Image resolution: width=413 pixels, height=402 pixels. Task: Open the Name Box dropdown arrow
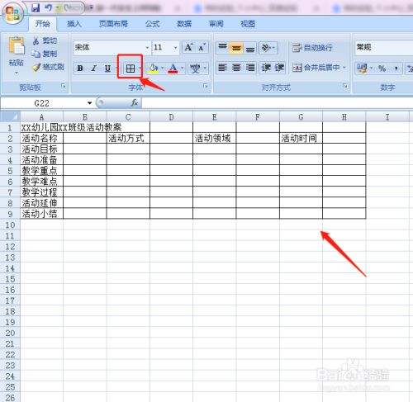pos(89,103)
